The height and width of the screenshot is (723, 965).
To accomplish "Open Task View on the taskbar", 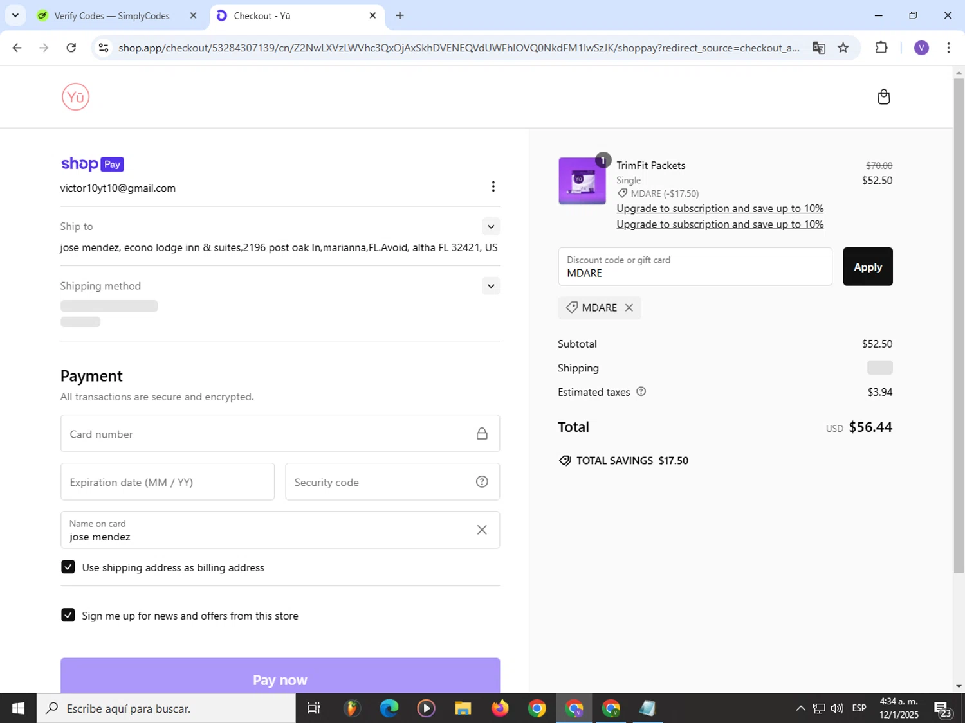I will click(314, 708).
